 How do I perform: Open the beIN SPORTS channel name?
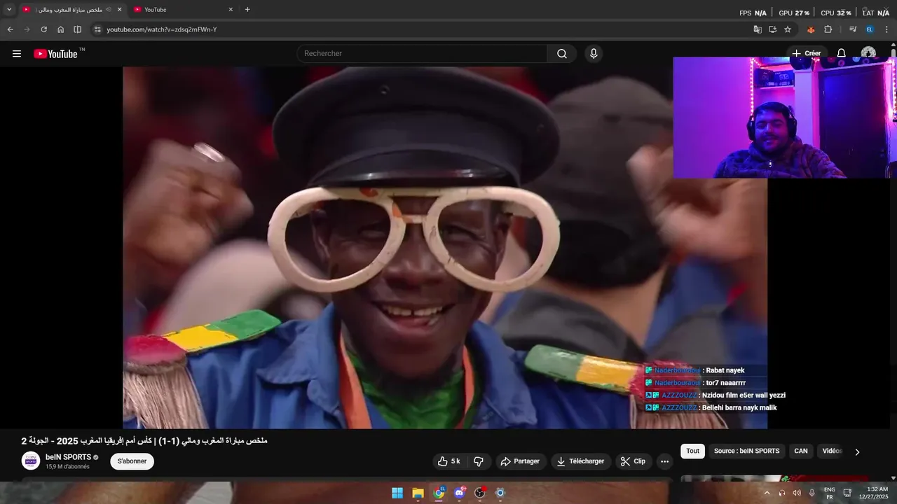pos(68,457)
